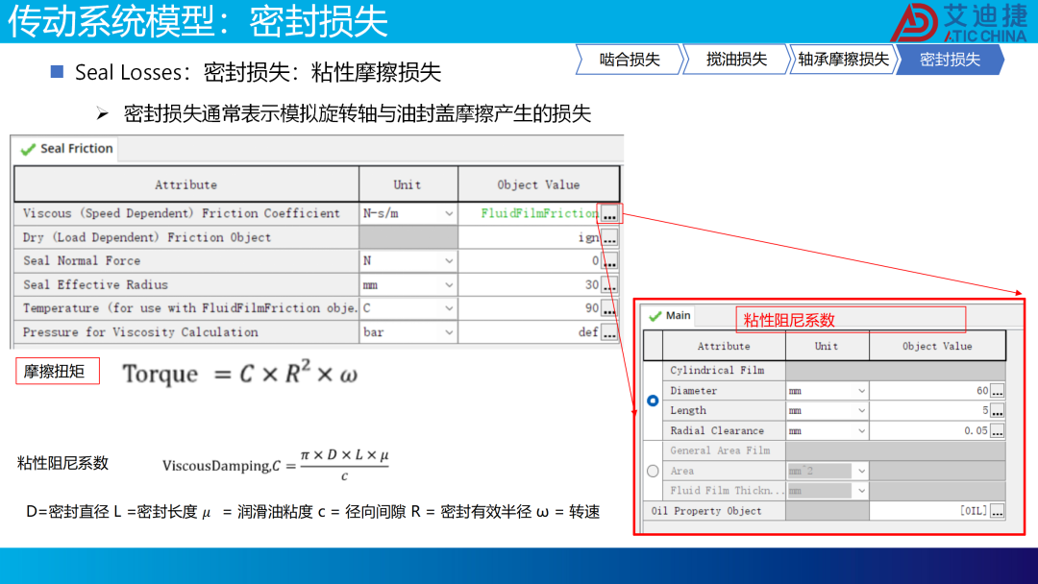Click ellipsis button for Dry Friction Object
This screenshot has width=1038, height=584.
point(609,237)
